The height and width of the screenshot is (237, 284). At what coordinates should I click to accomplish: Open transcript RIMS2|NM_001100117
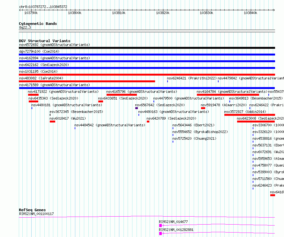pyautogui.click(x=36, y=214)
